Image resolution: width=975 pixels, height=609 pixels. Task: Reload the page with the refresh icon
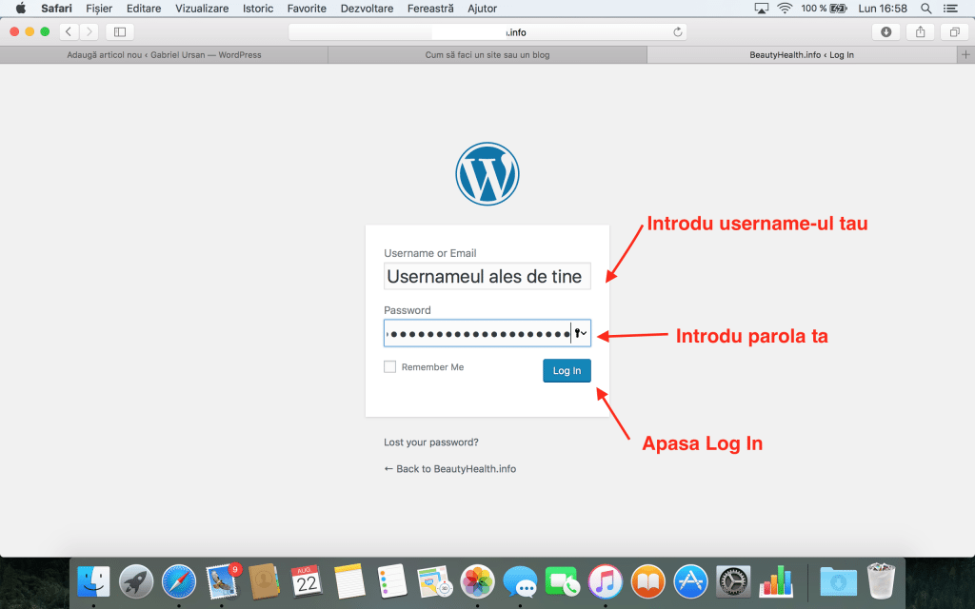(678, 32)
